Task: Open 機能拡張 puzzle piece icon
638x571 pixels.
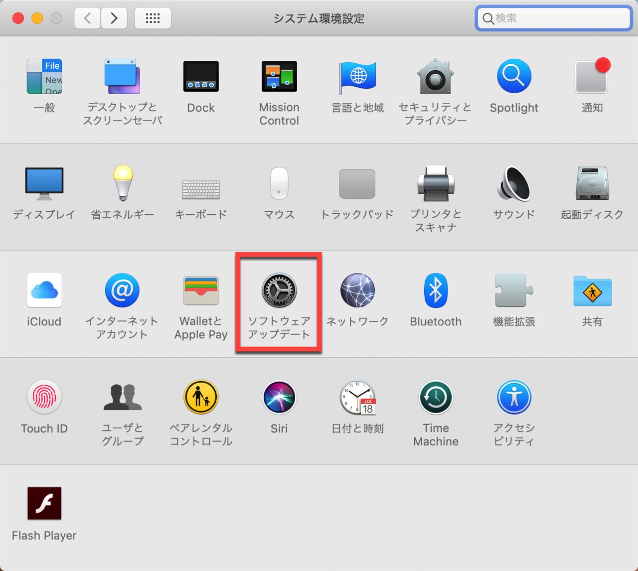Action: tap(514, 290)
